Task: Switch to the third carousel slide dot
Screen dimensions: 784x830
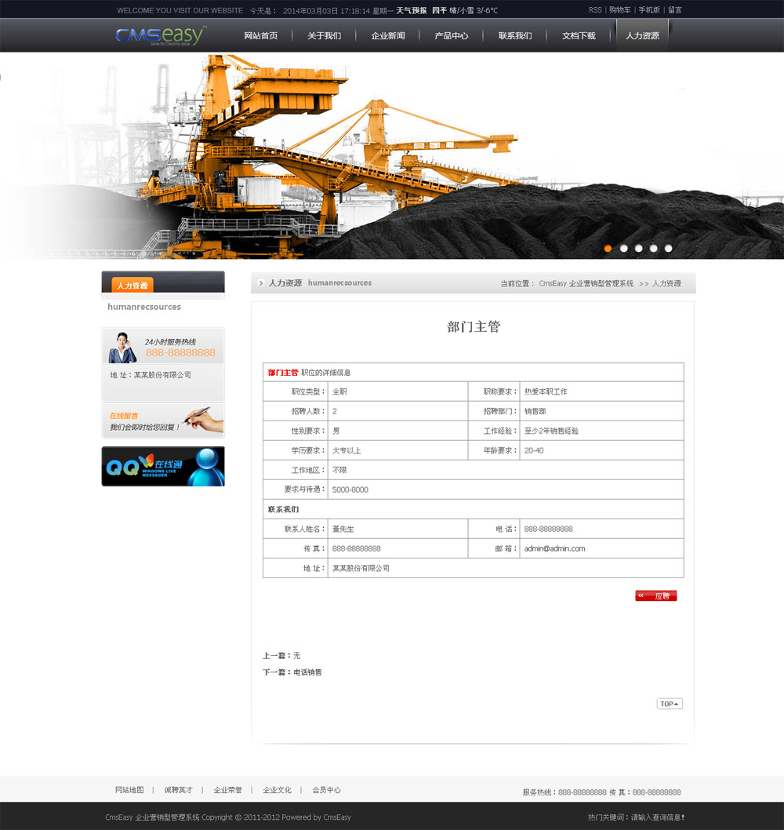Action: pos(638,248)
